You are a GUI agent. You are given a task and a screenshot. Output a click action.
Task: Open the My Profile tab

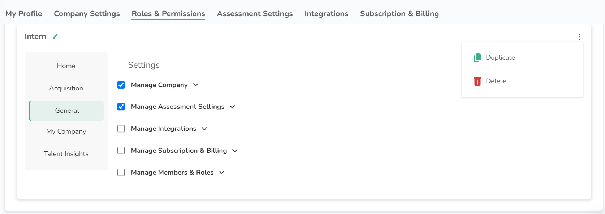click(x=23, y=14)
